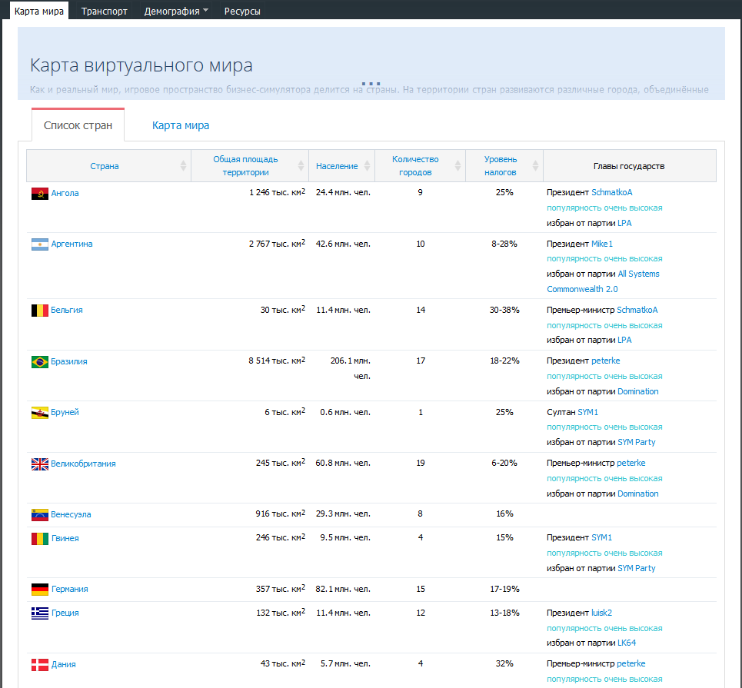Open party All Systems Commonwealth 2.0 link

638,274
